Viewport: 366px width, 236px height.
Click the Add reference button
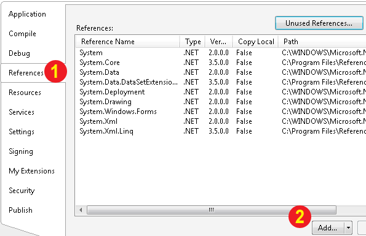point(328,228)
